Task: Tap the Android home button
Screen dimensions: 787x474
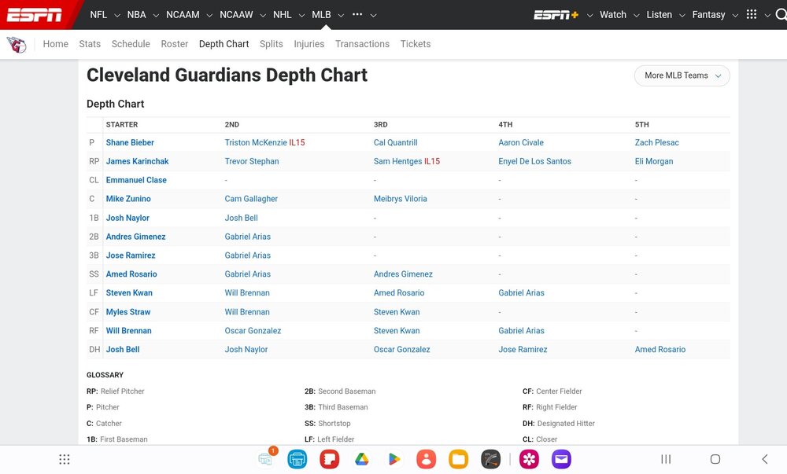Action: (715, 460)
